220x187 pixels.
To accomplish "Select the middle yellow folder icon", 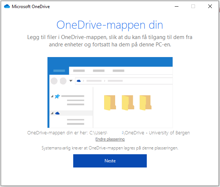I will [x=128, y=103].
